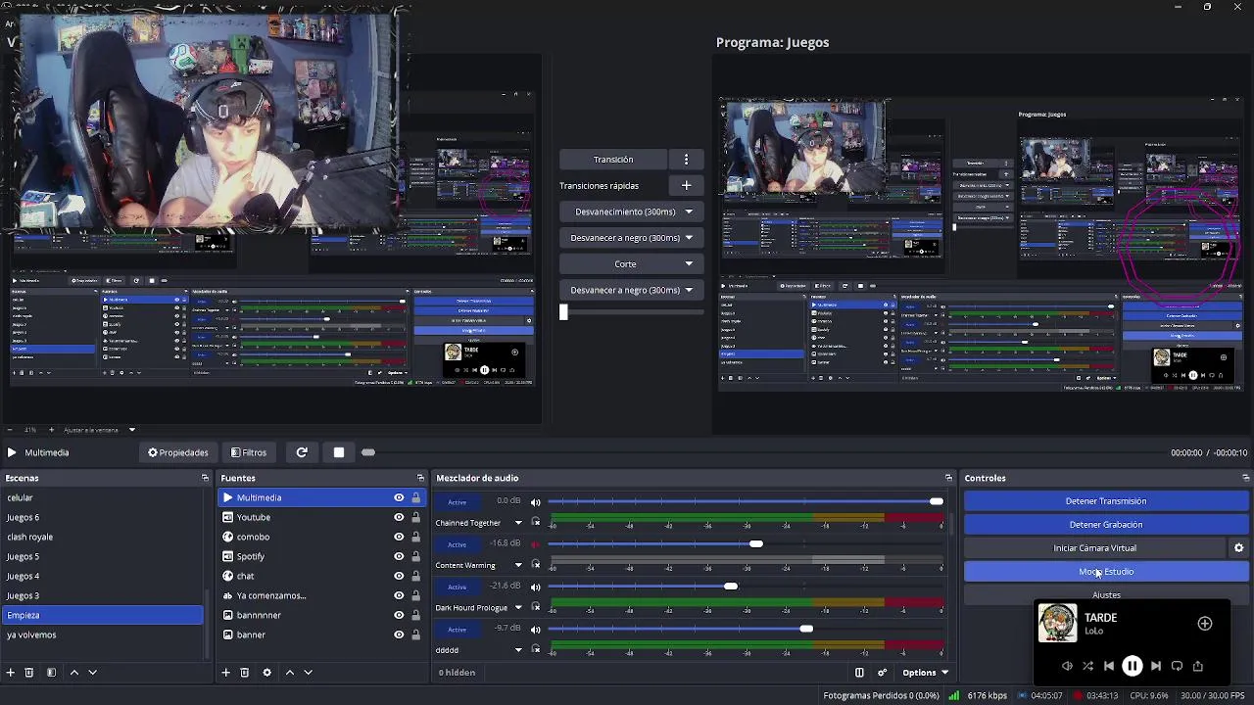The image size is (1254, 705).
Task: Add a quick transition with the plus icon
Action: click(x=686, y=185)
